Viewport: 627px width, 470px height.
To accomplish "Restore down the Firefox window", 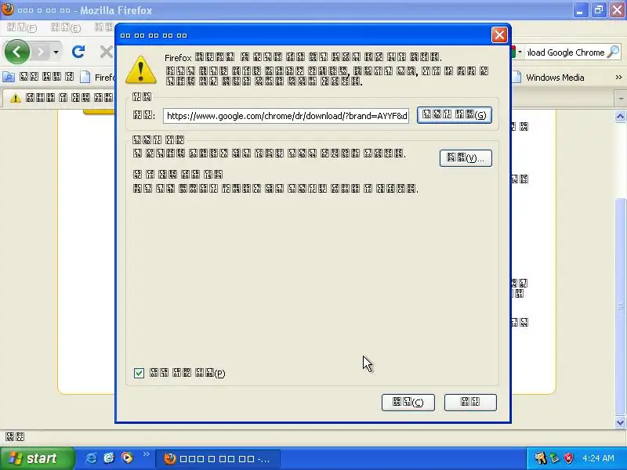I will (x=599, y=10).
